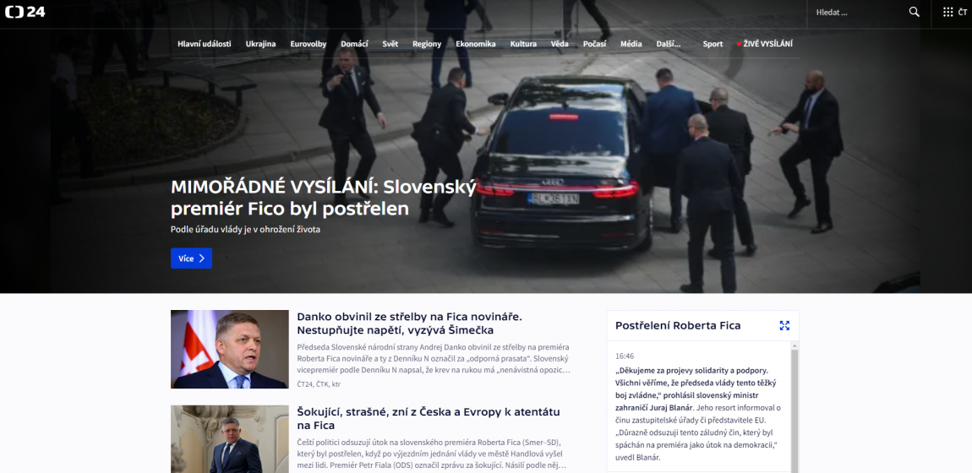Click the Fico thumbnail with Slovak flag

click(229, 349)
